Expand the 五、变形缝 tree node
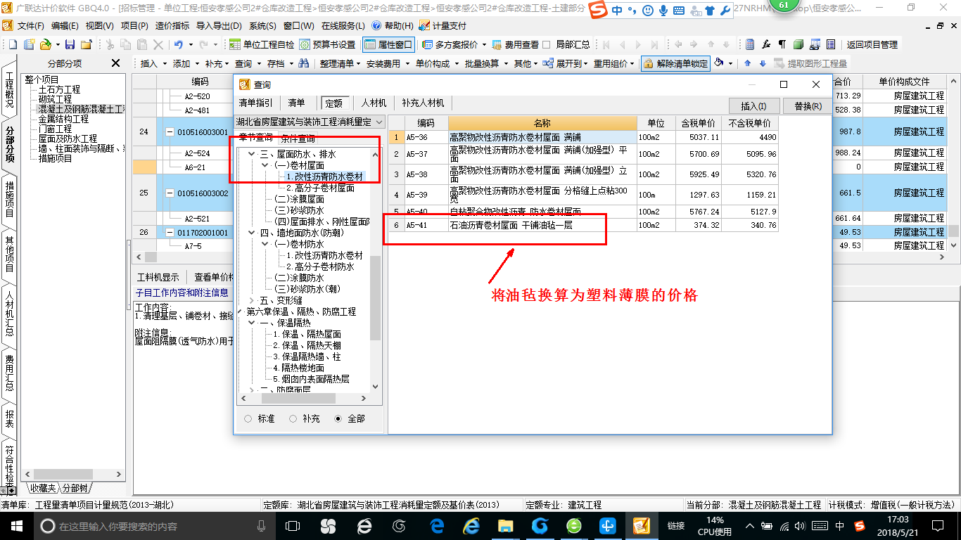The height and width of the screenshot is (540, 961). (x=252, y=300)
